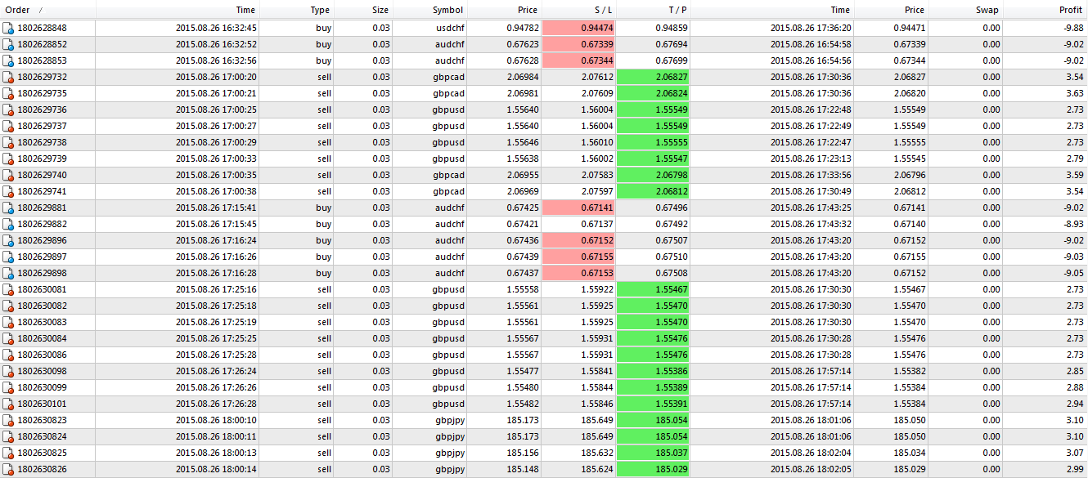
Task: Click profit value 2.99
Action: (1074, 469)
